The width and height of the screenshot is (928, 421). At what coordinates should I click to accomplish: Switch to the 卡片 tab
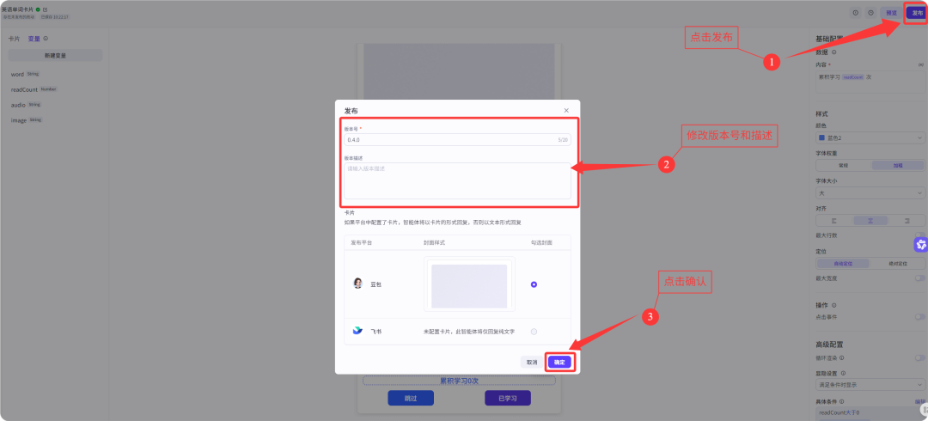(x=14, y=39)
